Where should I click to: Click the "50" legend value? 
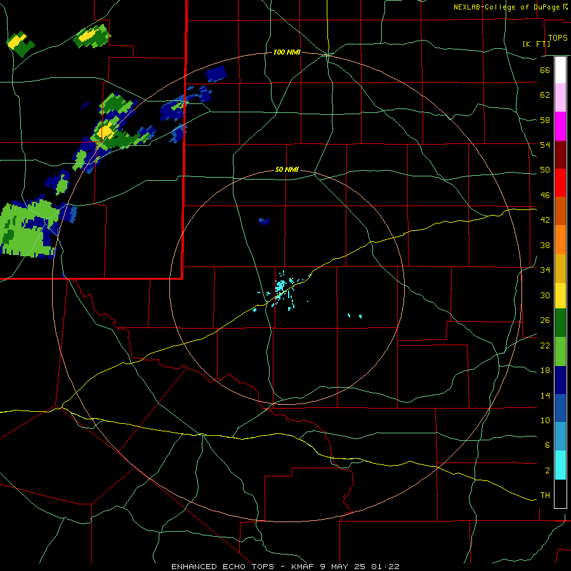[545, 170]
